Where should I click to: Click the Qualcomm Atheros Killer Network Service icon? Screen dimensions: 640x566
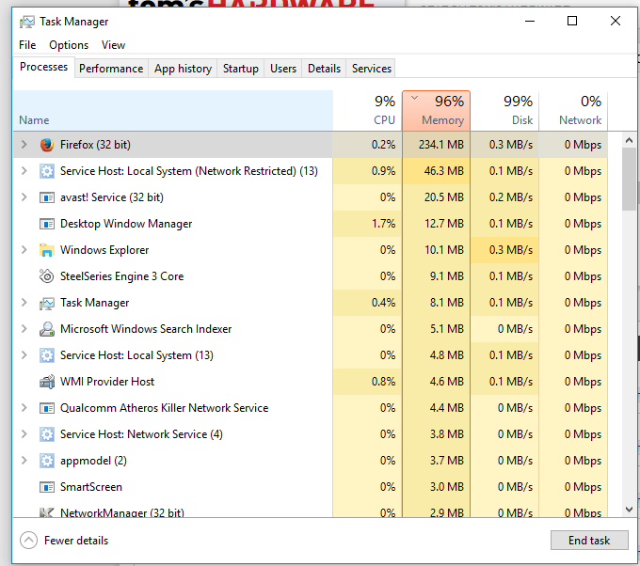click(x=47, y=408)
